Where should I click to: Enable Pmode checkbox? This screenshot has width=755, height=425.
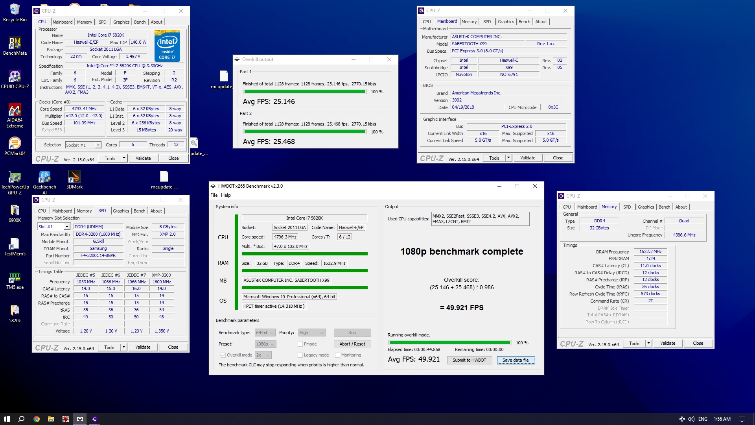click(x=300, y=344)
